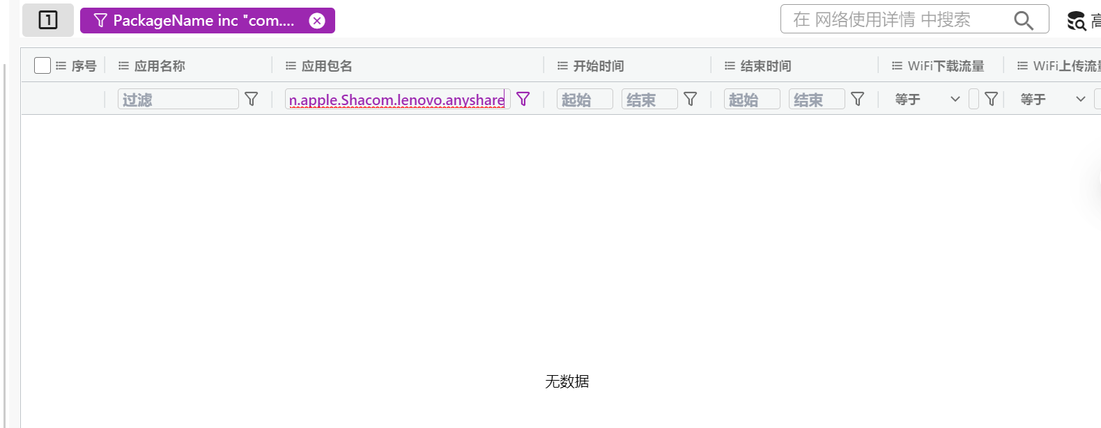Open the 开始时间 column header menu
The height and width of the screenshot is (428, 1101).
tap(562, 66)
